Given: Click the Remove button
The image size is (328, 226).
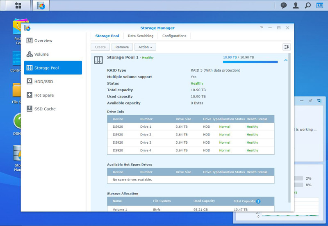Looking at the screenshot, I should (x=122, y=47).
